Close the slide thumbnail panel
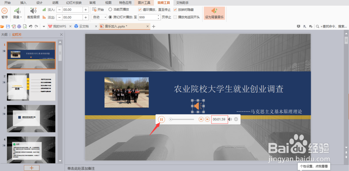 [x=61, y=34]
